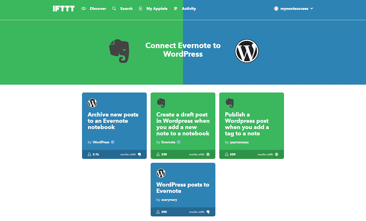Click the 620 user count
The height and width of the screenshot is (221, 366).
point(233,155)
